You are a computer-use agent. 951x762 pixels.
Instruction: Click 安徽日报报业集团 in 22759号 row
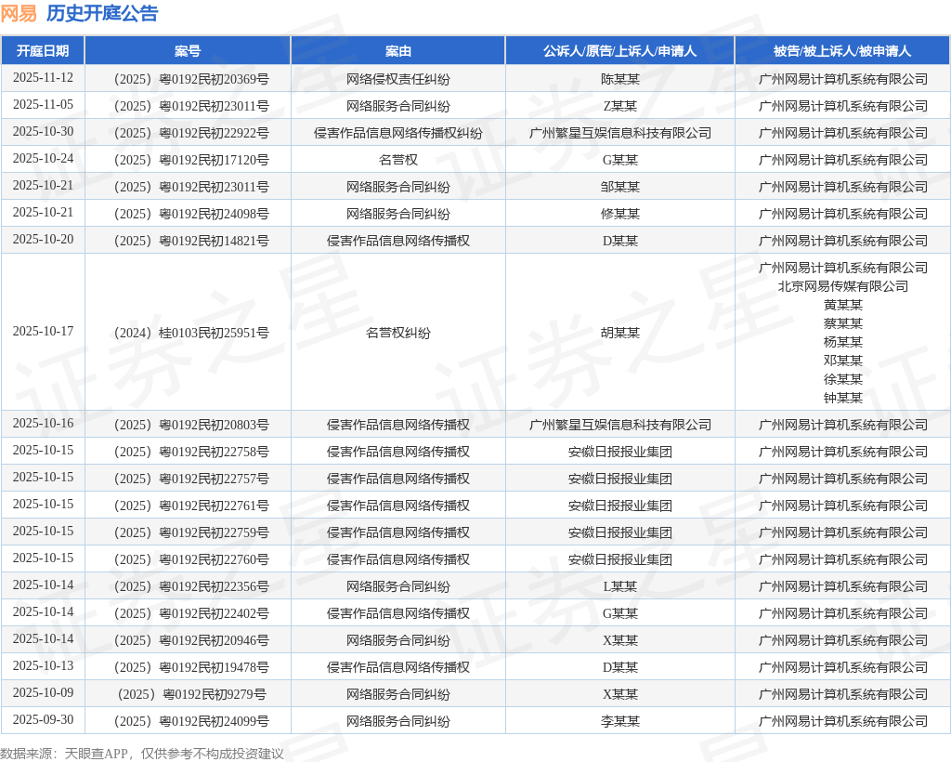(619, 532)
